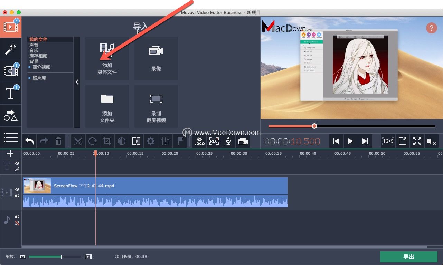Mute the music audio track
The height and width of the screenshot is (265, 443).
(17, 217)
